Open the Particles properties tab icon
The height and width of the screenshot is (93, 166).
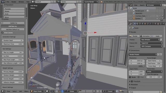pos(161,24)
